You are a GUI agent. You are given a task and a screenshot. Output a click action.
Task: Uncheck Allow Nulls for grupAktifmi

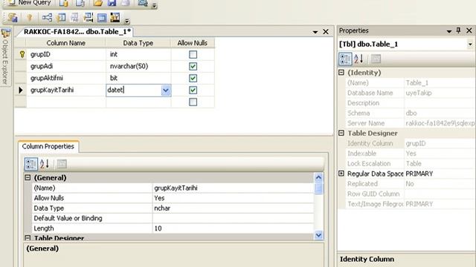coord(193,78)
